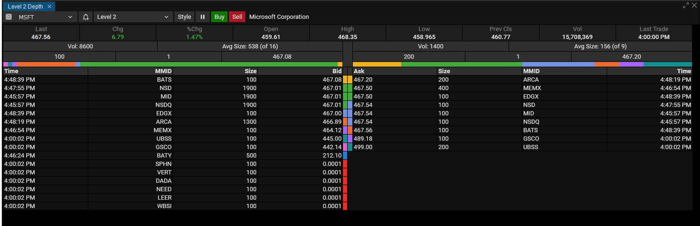Click the ask-side Avg Size: 156 summary
Image resolution: width=700 pixels, height=226 pixels.
pos(600,46)
